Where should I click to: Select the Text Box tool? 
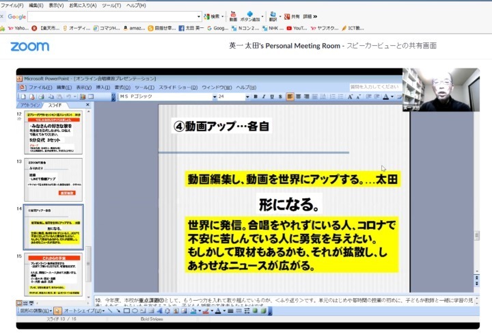[143, 311]
